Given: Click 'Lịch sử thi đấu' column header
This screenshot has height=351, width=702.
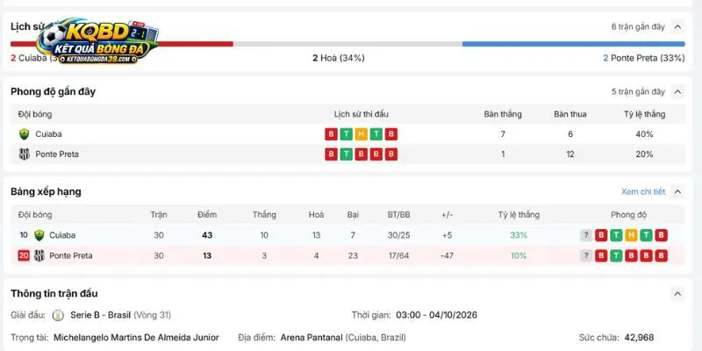Looking at the screenshot, I should (362, 114).
